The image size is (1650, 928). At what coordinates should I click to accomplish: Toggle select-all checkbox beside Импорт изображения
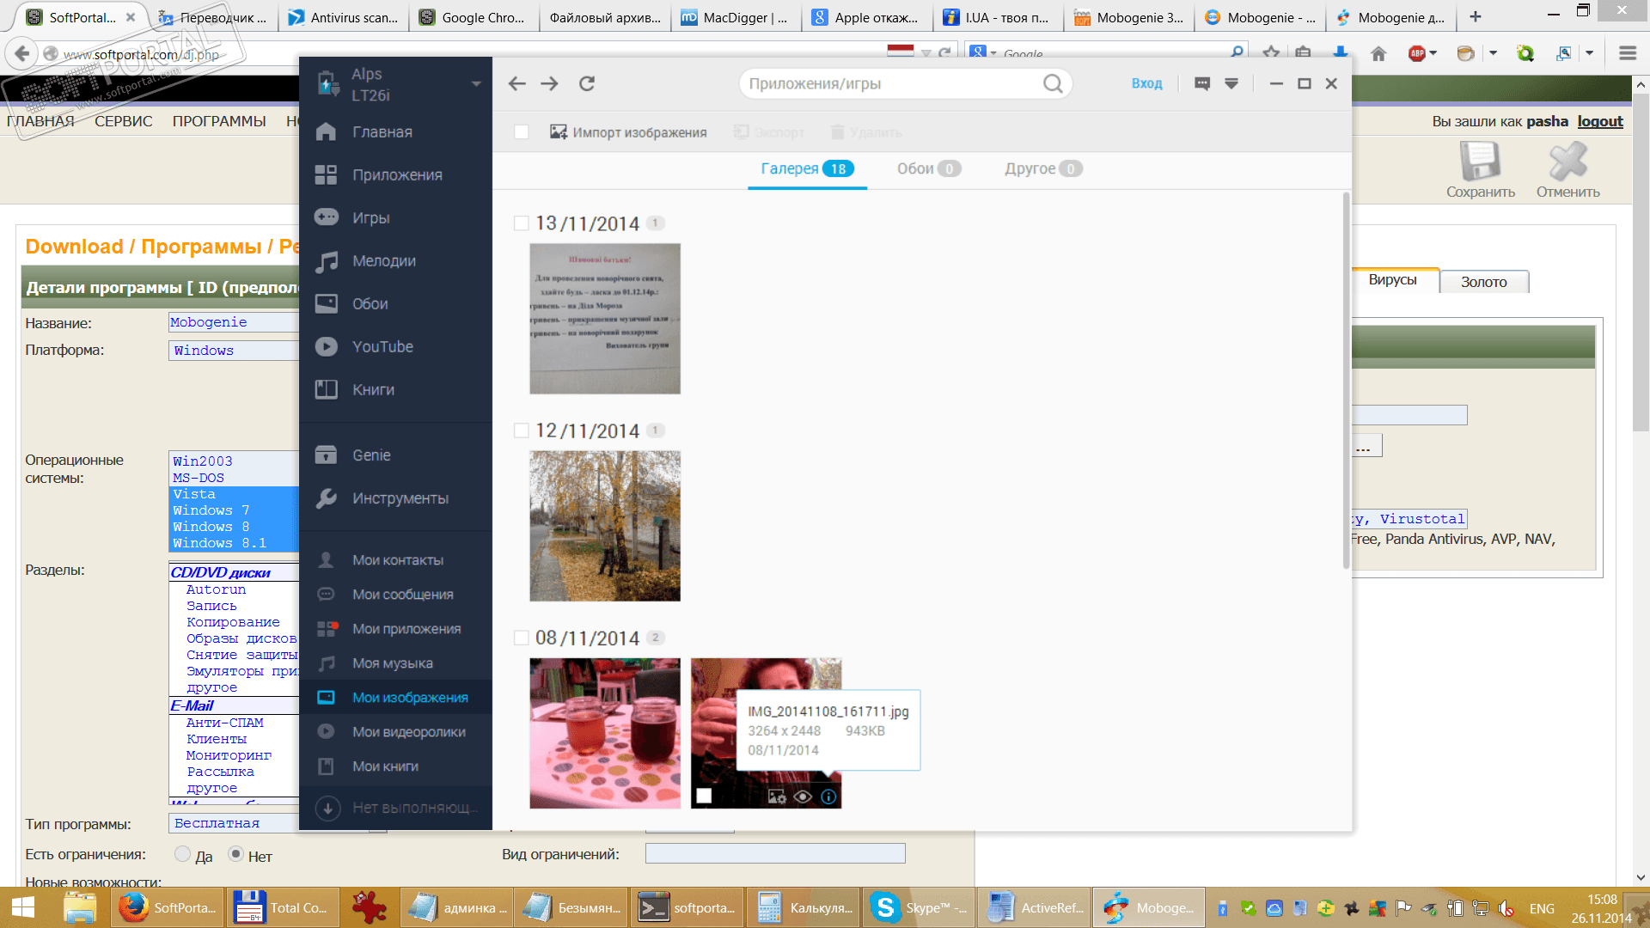tap(521, 132)
